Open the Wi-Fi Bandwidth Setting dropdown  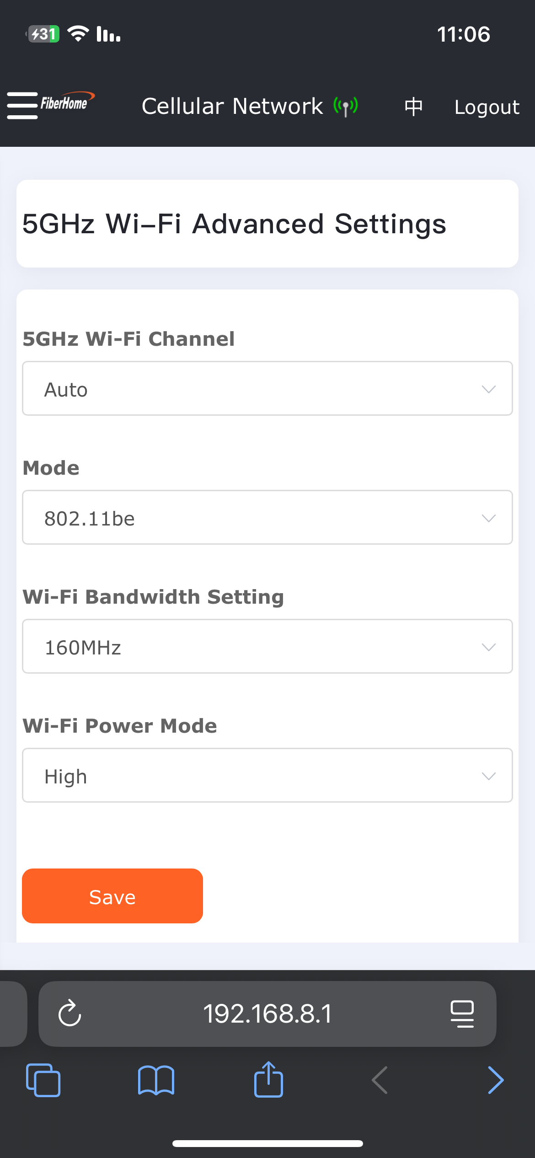[267, 647]
